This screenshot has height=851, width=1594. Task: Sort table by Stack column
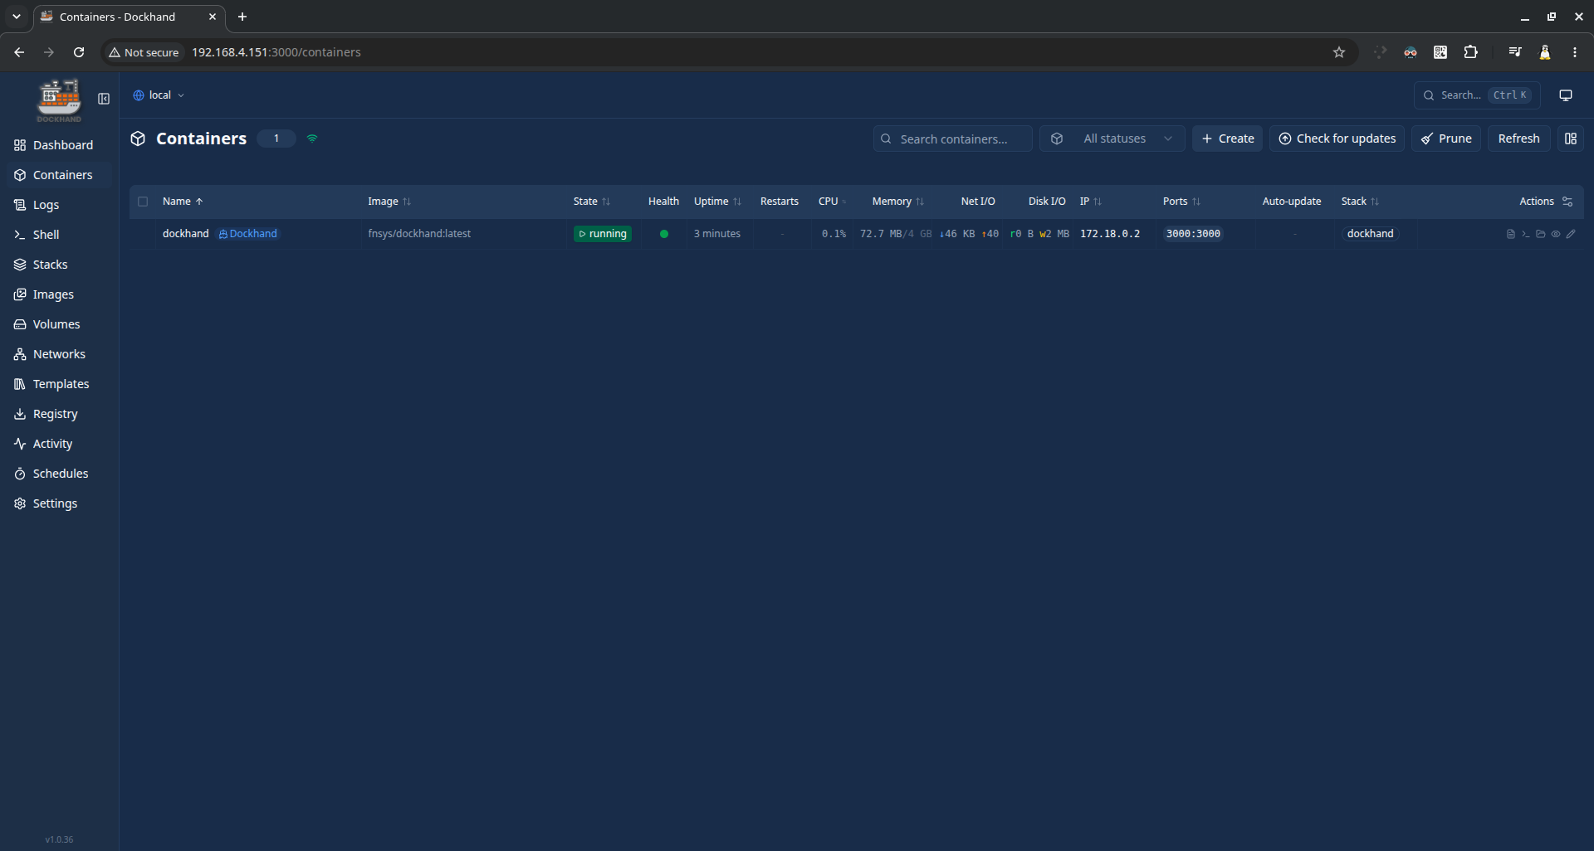point(1360,202)
